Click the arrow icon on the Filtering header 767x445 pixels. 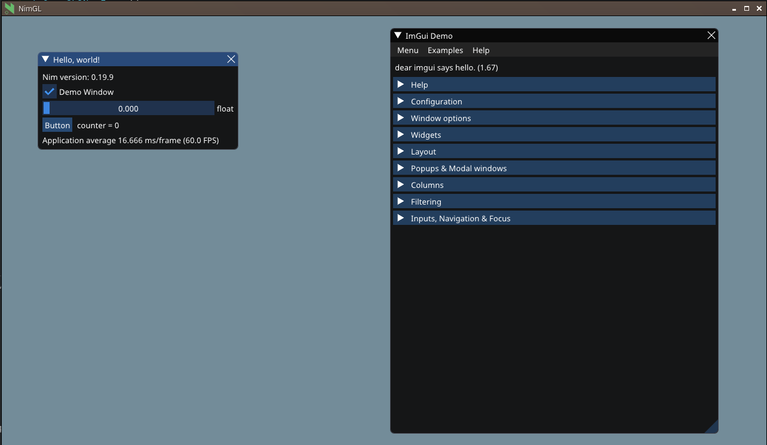pos(401,201)
